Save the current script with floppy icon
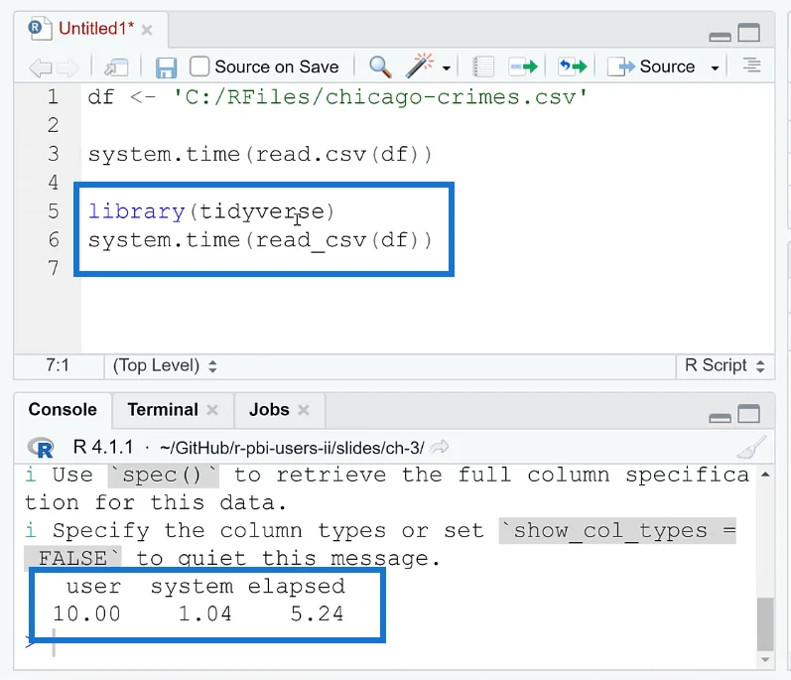The width and height of the screenshot is (791, 680). point(166,68)
